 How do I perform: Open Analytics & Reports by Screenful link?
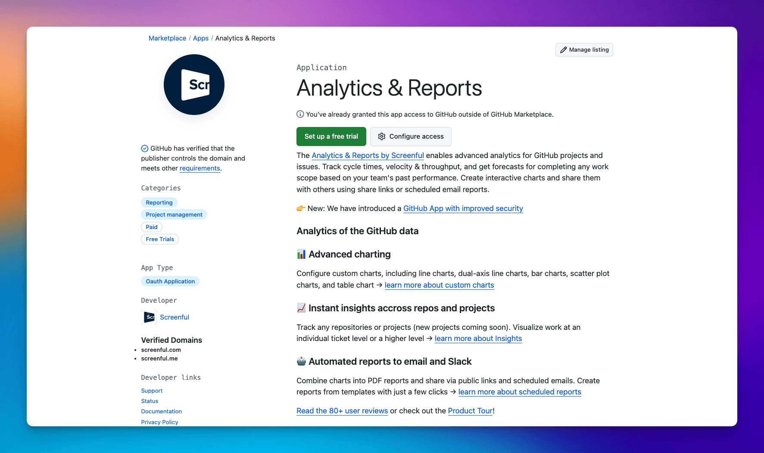click(368, 155)
